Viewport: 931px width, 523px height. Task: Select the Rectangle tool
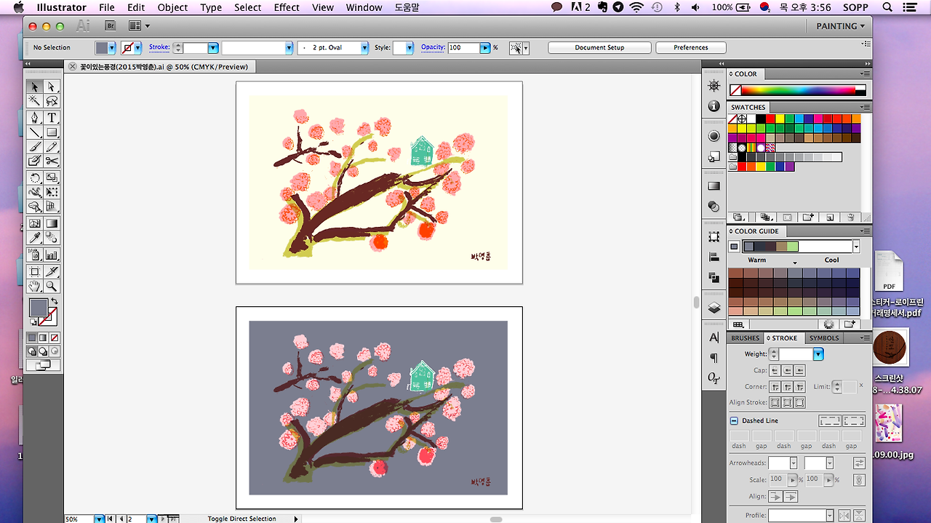tap(52, 132)
